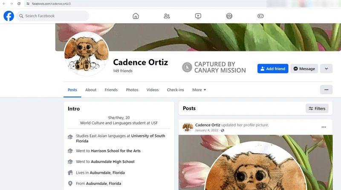
Task: Open the Gaming controller icon
Action: tap(260, 16)
